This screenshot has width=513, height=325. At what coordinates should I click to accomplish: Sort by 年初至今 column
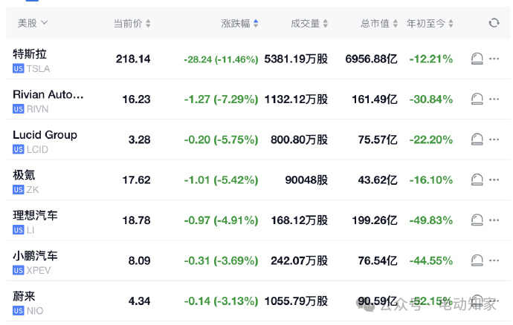click(x=430, y=23)
